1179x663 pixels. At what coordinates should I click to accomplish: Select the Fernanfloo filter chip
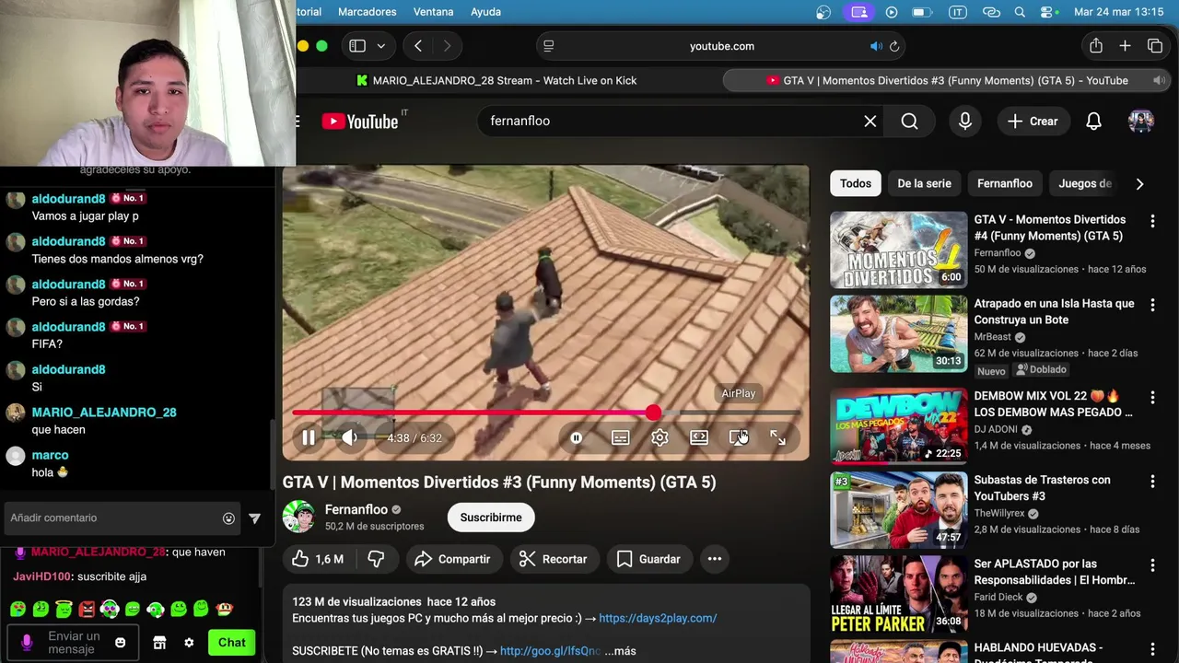(1005, 183)
